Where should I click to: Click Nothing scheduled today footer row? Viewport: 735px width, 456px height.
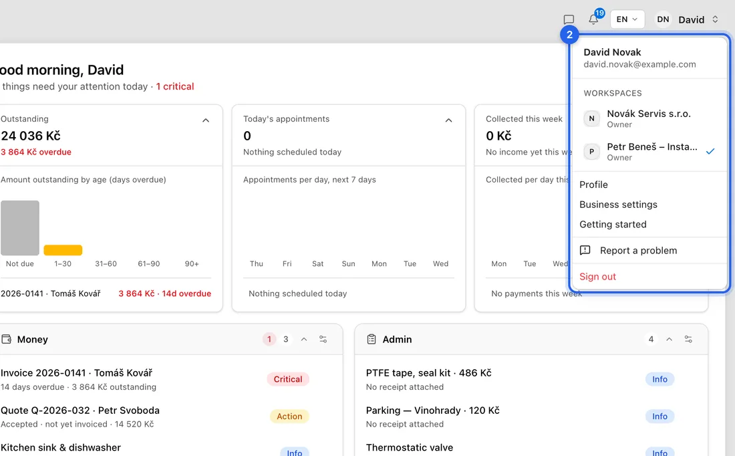coord(297,294)
